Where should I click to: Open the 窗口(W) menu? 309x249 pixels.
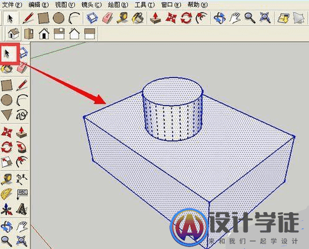coord(171,4)
